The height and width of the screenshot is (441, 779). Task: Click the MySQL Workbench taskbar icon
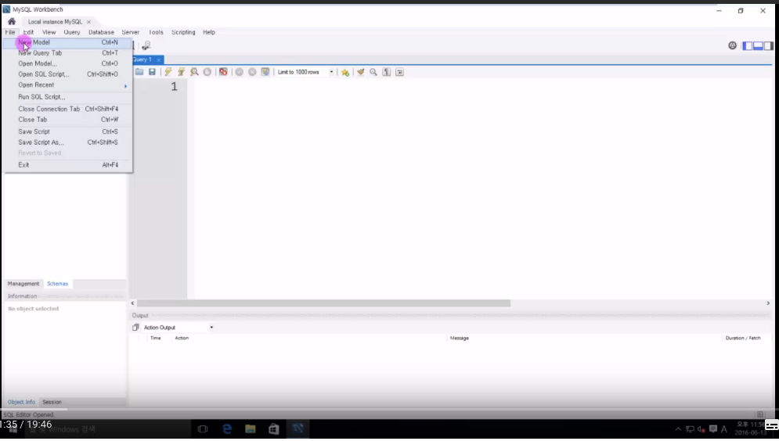(x=298, y=429)
